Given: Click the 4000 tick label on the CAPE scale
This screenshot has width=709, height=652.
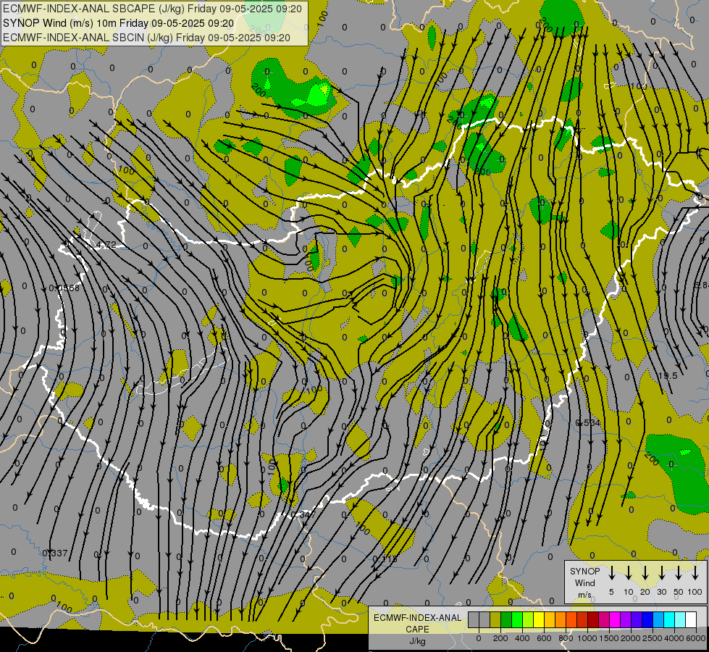Looking at the screenshot, I should tap(674, 638).
